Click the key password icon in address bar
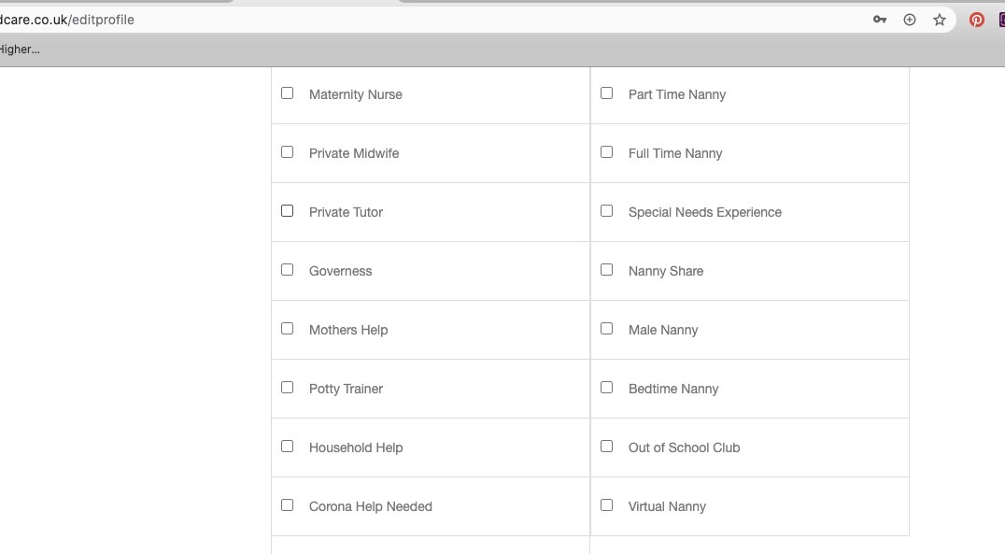Screen dimensions: 1005x554 pyautogui.click(x=880, y=20)
